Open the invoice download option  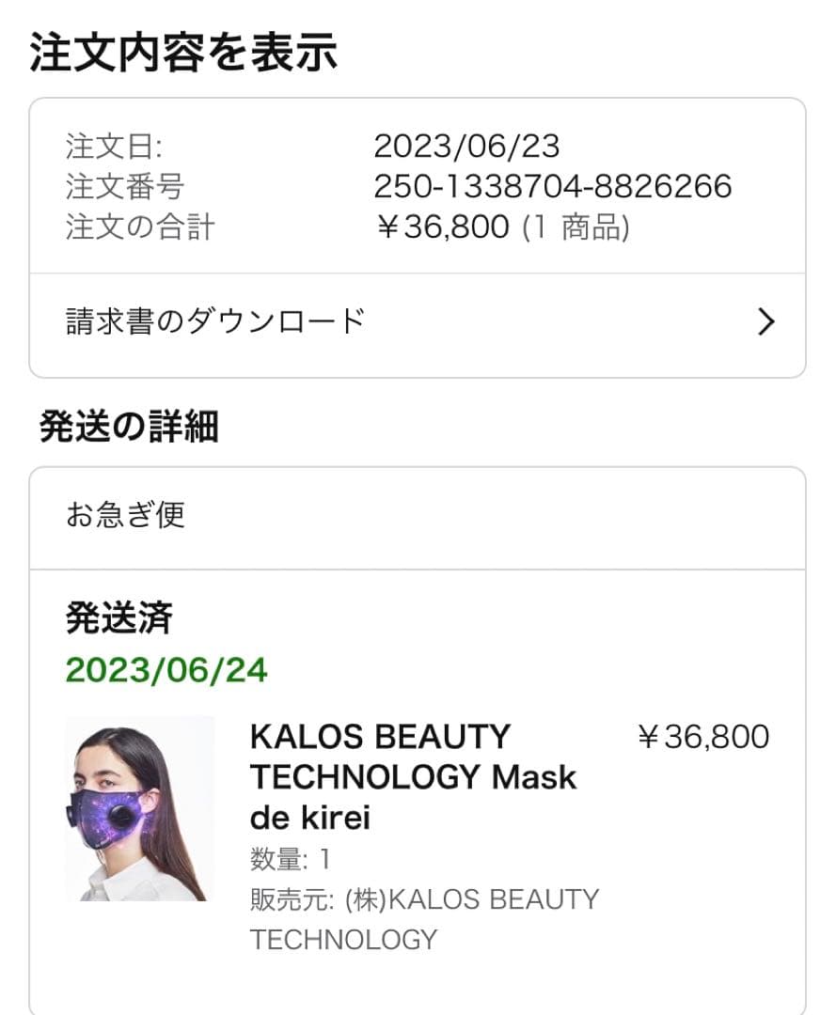tap(211, 320)
